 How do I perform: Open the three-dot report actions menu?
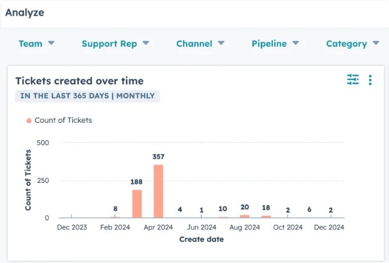click(x=370, y=80)
